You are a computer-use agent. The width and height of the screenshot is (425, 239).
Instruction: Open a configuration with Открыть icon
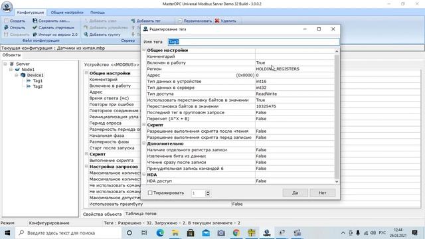coord(6,28)
